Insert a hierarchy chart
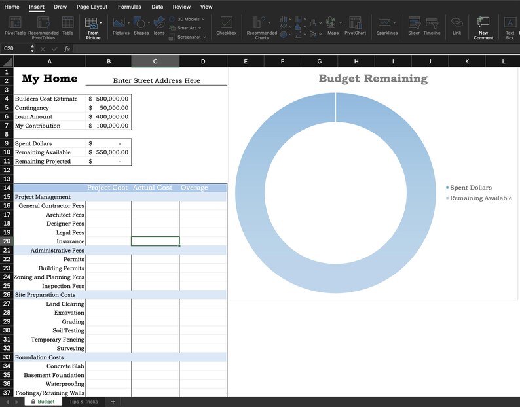This screenshot has height=407, width=520. tap(298, 19)
